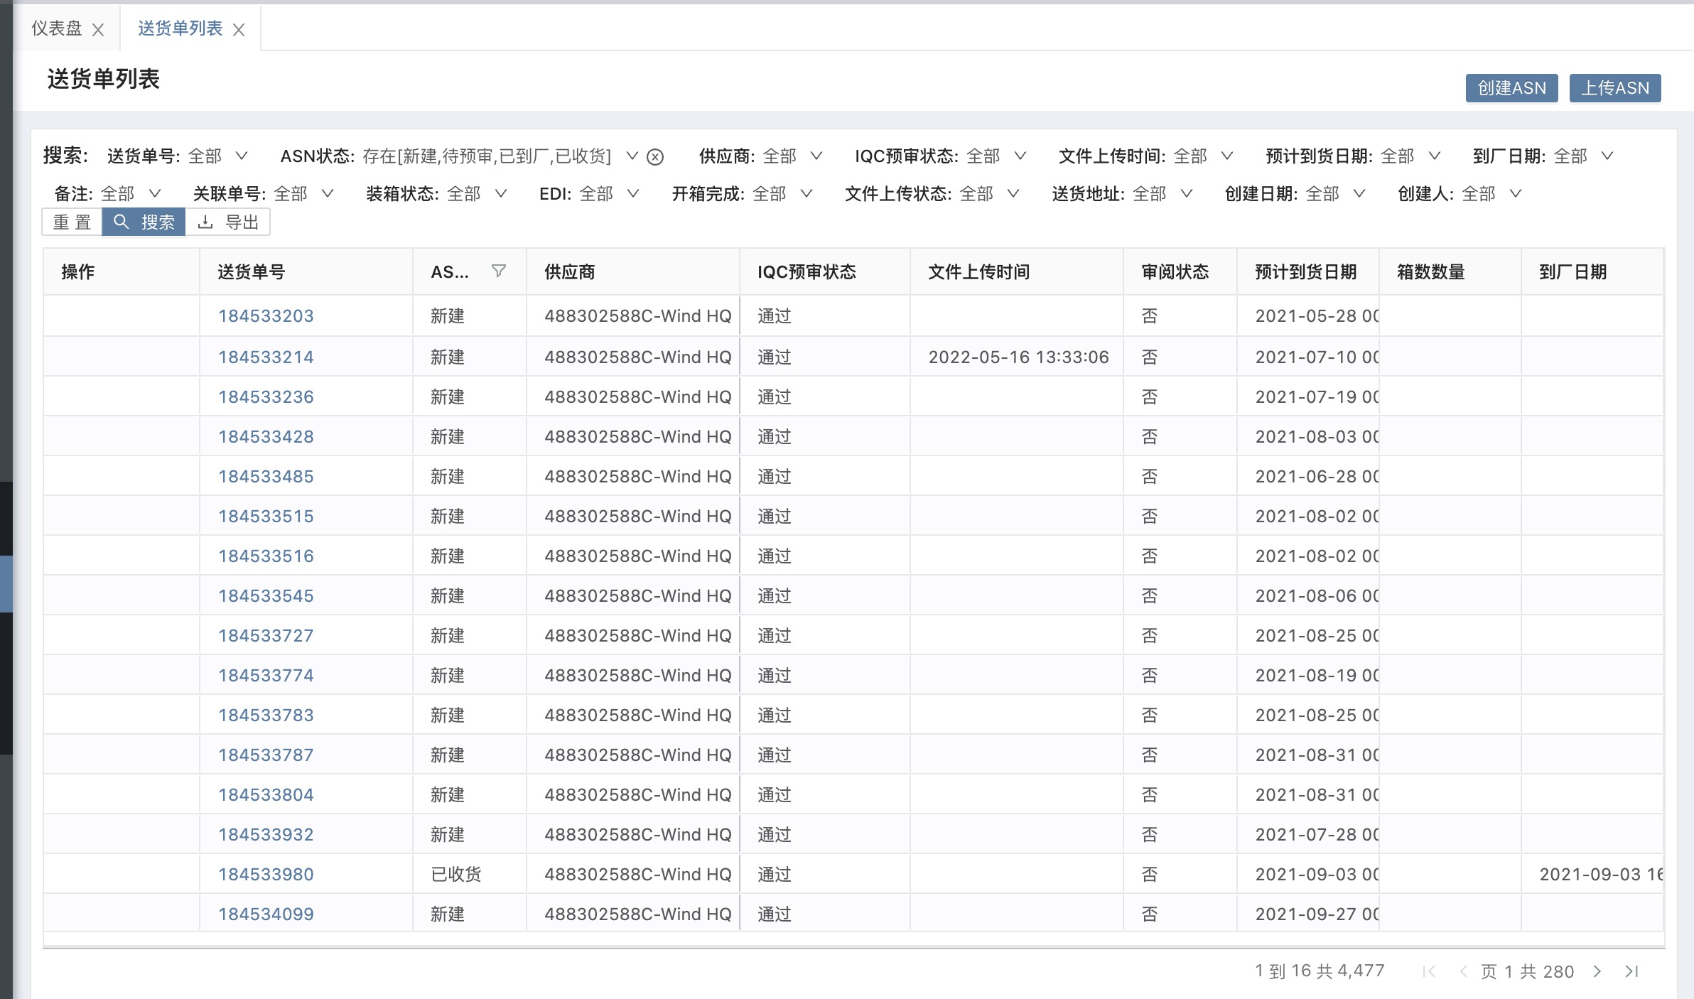Click the 审阅状态 column header
The width and height of the screenshot is (1694, 999).
tap(1180, 271)
